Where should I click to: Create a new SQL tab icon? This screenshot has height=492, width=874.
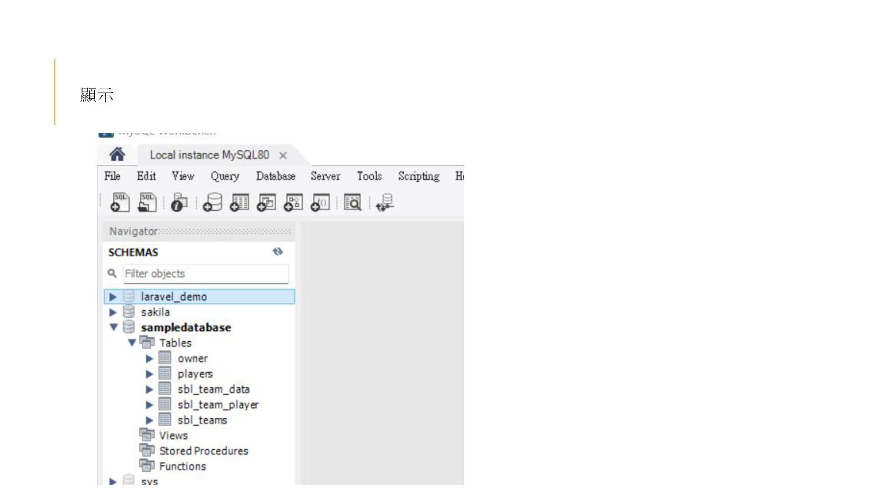coord(120,202)
